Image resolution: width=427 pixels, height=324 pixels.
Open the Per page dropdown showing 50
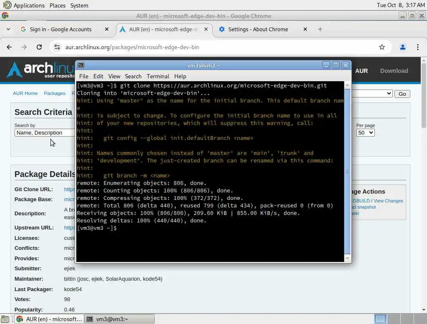point(365,133)
